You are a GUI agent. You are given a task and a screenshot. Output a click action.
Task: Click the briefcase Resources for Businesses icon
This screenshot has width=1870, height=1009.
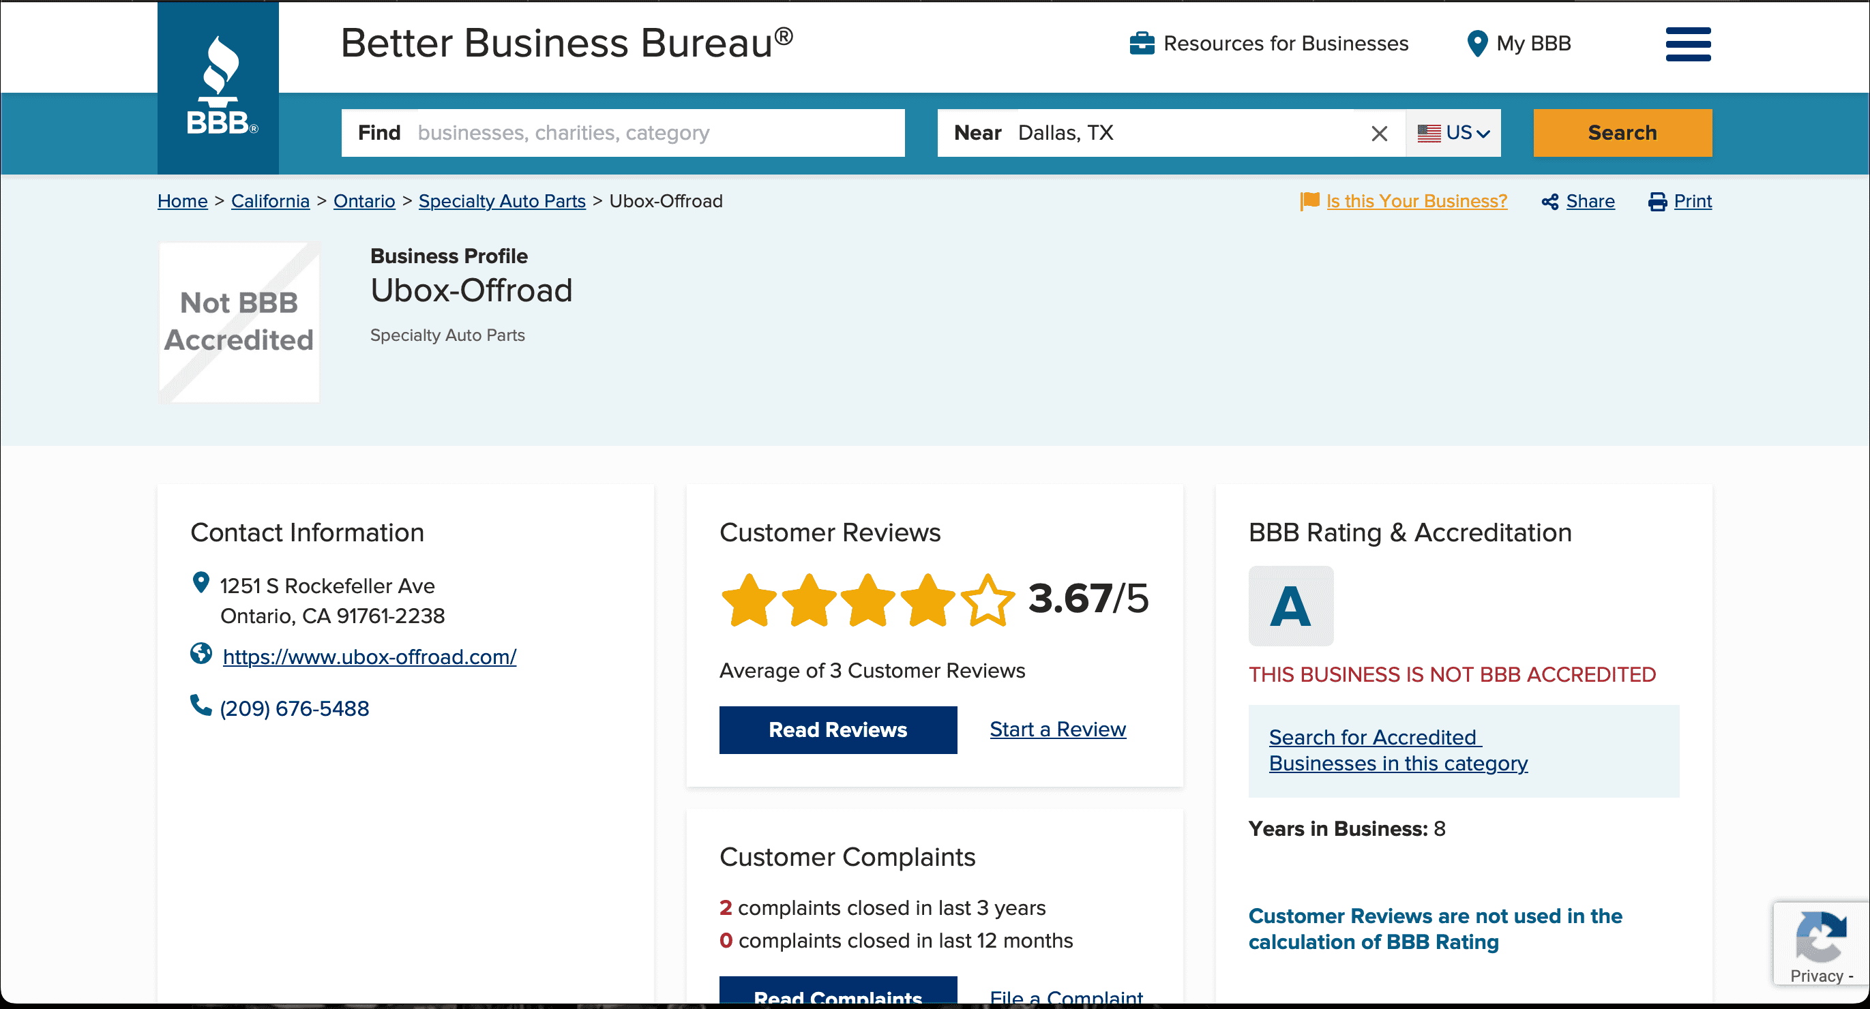coord(1142,44)
